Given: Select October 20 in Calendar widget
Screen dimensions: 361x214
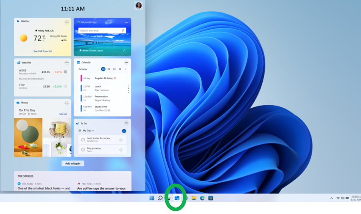Looking at the screenshot, I should pyautogui.click(x=103, y=69).
